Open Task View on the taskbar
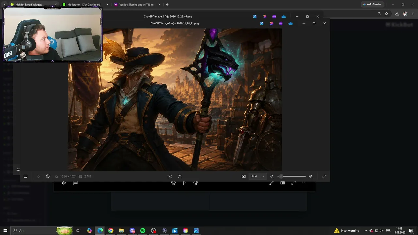This screenshot has height=235, width=418. click(78, 231)
